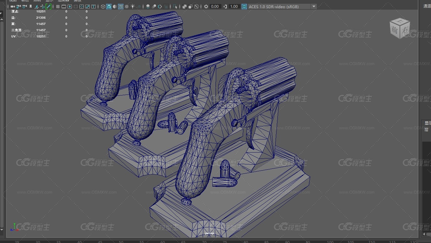Click the gamma value field 1.00
The image size is (431, 243).
coord(234,6)
